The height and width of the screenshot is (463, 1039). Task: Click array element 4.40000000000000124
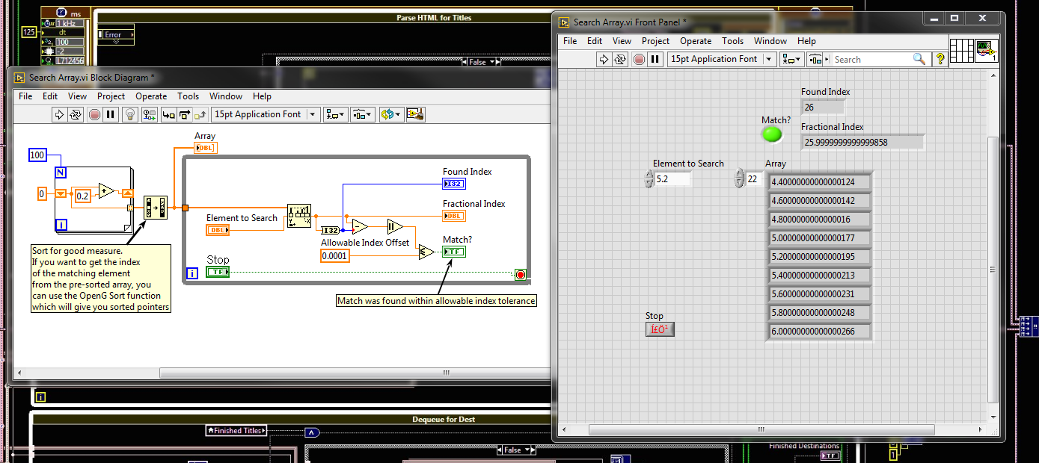(x=820, y=181)
